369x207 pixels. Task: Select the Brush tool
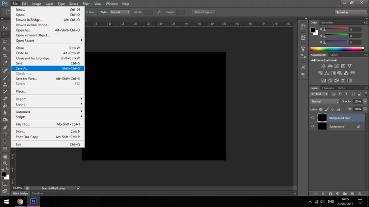tap(5, 78)
